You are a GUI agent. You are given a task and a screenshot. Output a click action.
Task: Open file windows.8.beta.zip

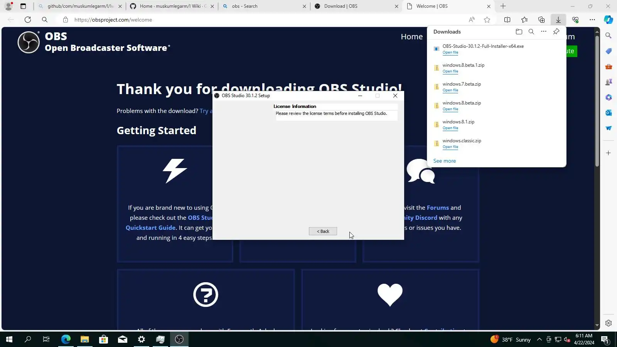450,109
